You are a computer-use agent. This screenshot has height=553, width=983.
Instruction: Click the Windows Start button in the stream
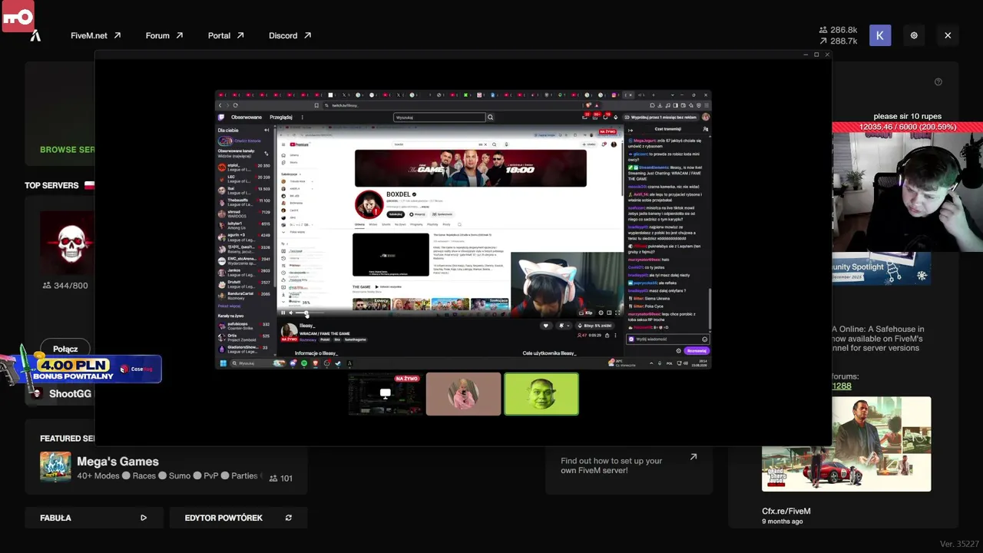[223, 363]
